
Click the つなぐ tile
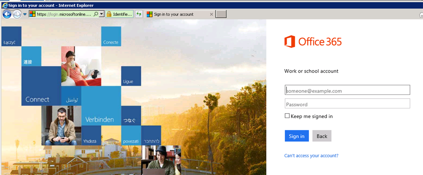point(131,116)
